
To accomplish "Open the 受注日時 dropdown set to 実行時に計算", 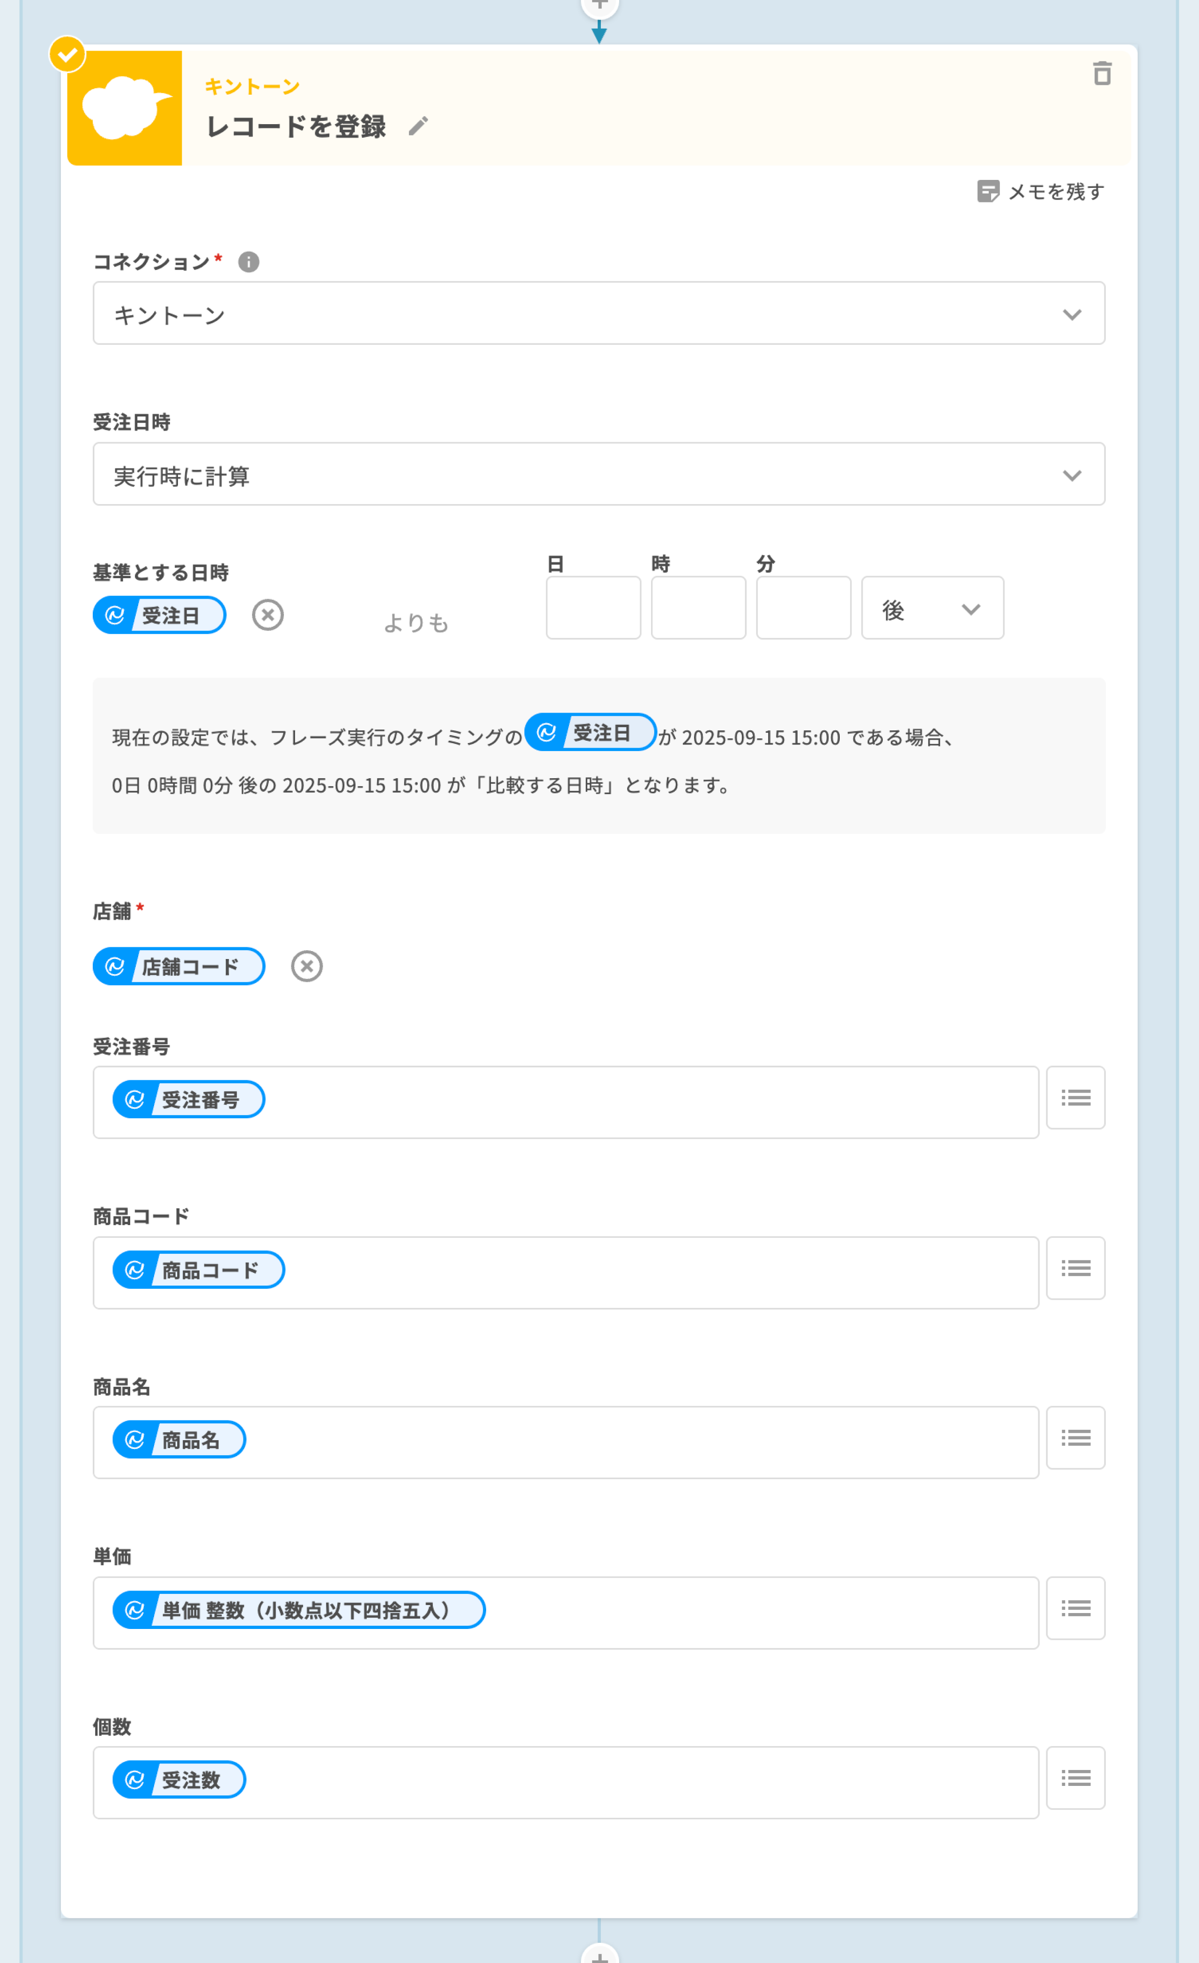I will click(598, 474).
